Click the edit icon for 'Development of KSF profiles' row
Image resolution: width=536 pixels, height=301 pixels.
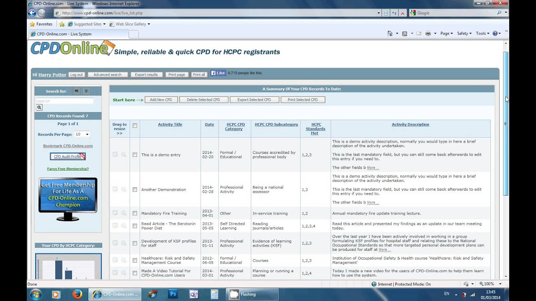tap(115, 243)
